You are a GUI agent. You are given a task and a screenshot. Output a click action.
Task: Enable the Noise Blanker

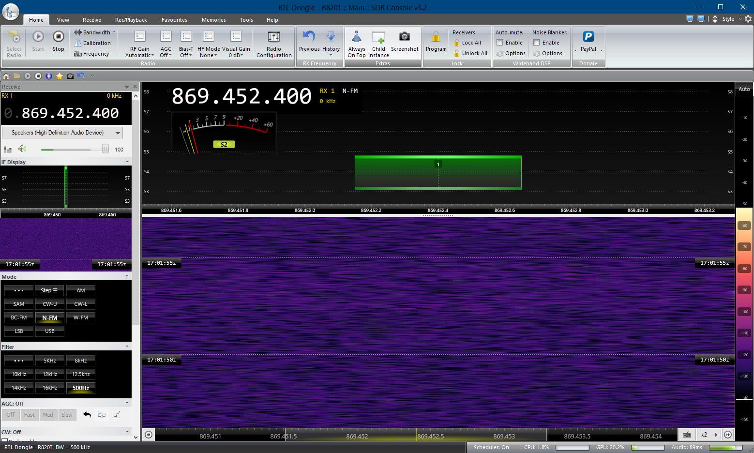(537, 43)
